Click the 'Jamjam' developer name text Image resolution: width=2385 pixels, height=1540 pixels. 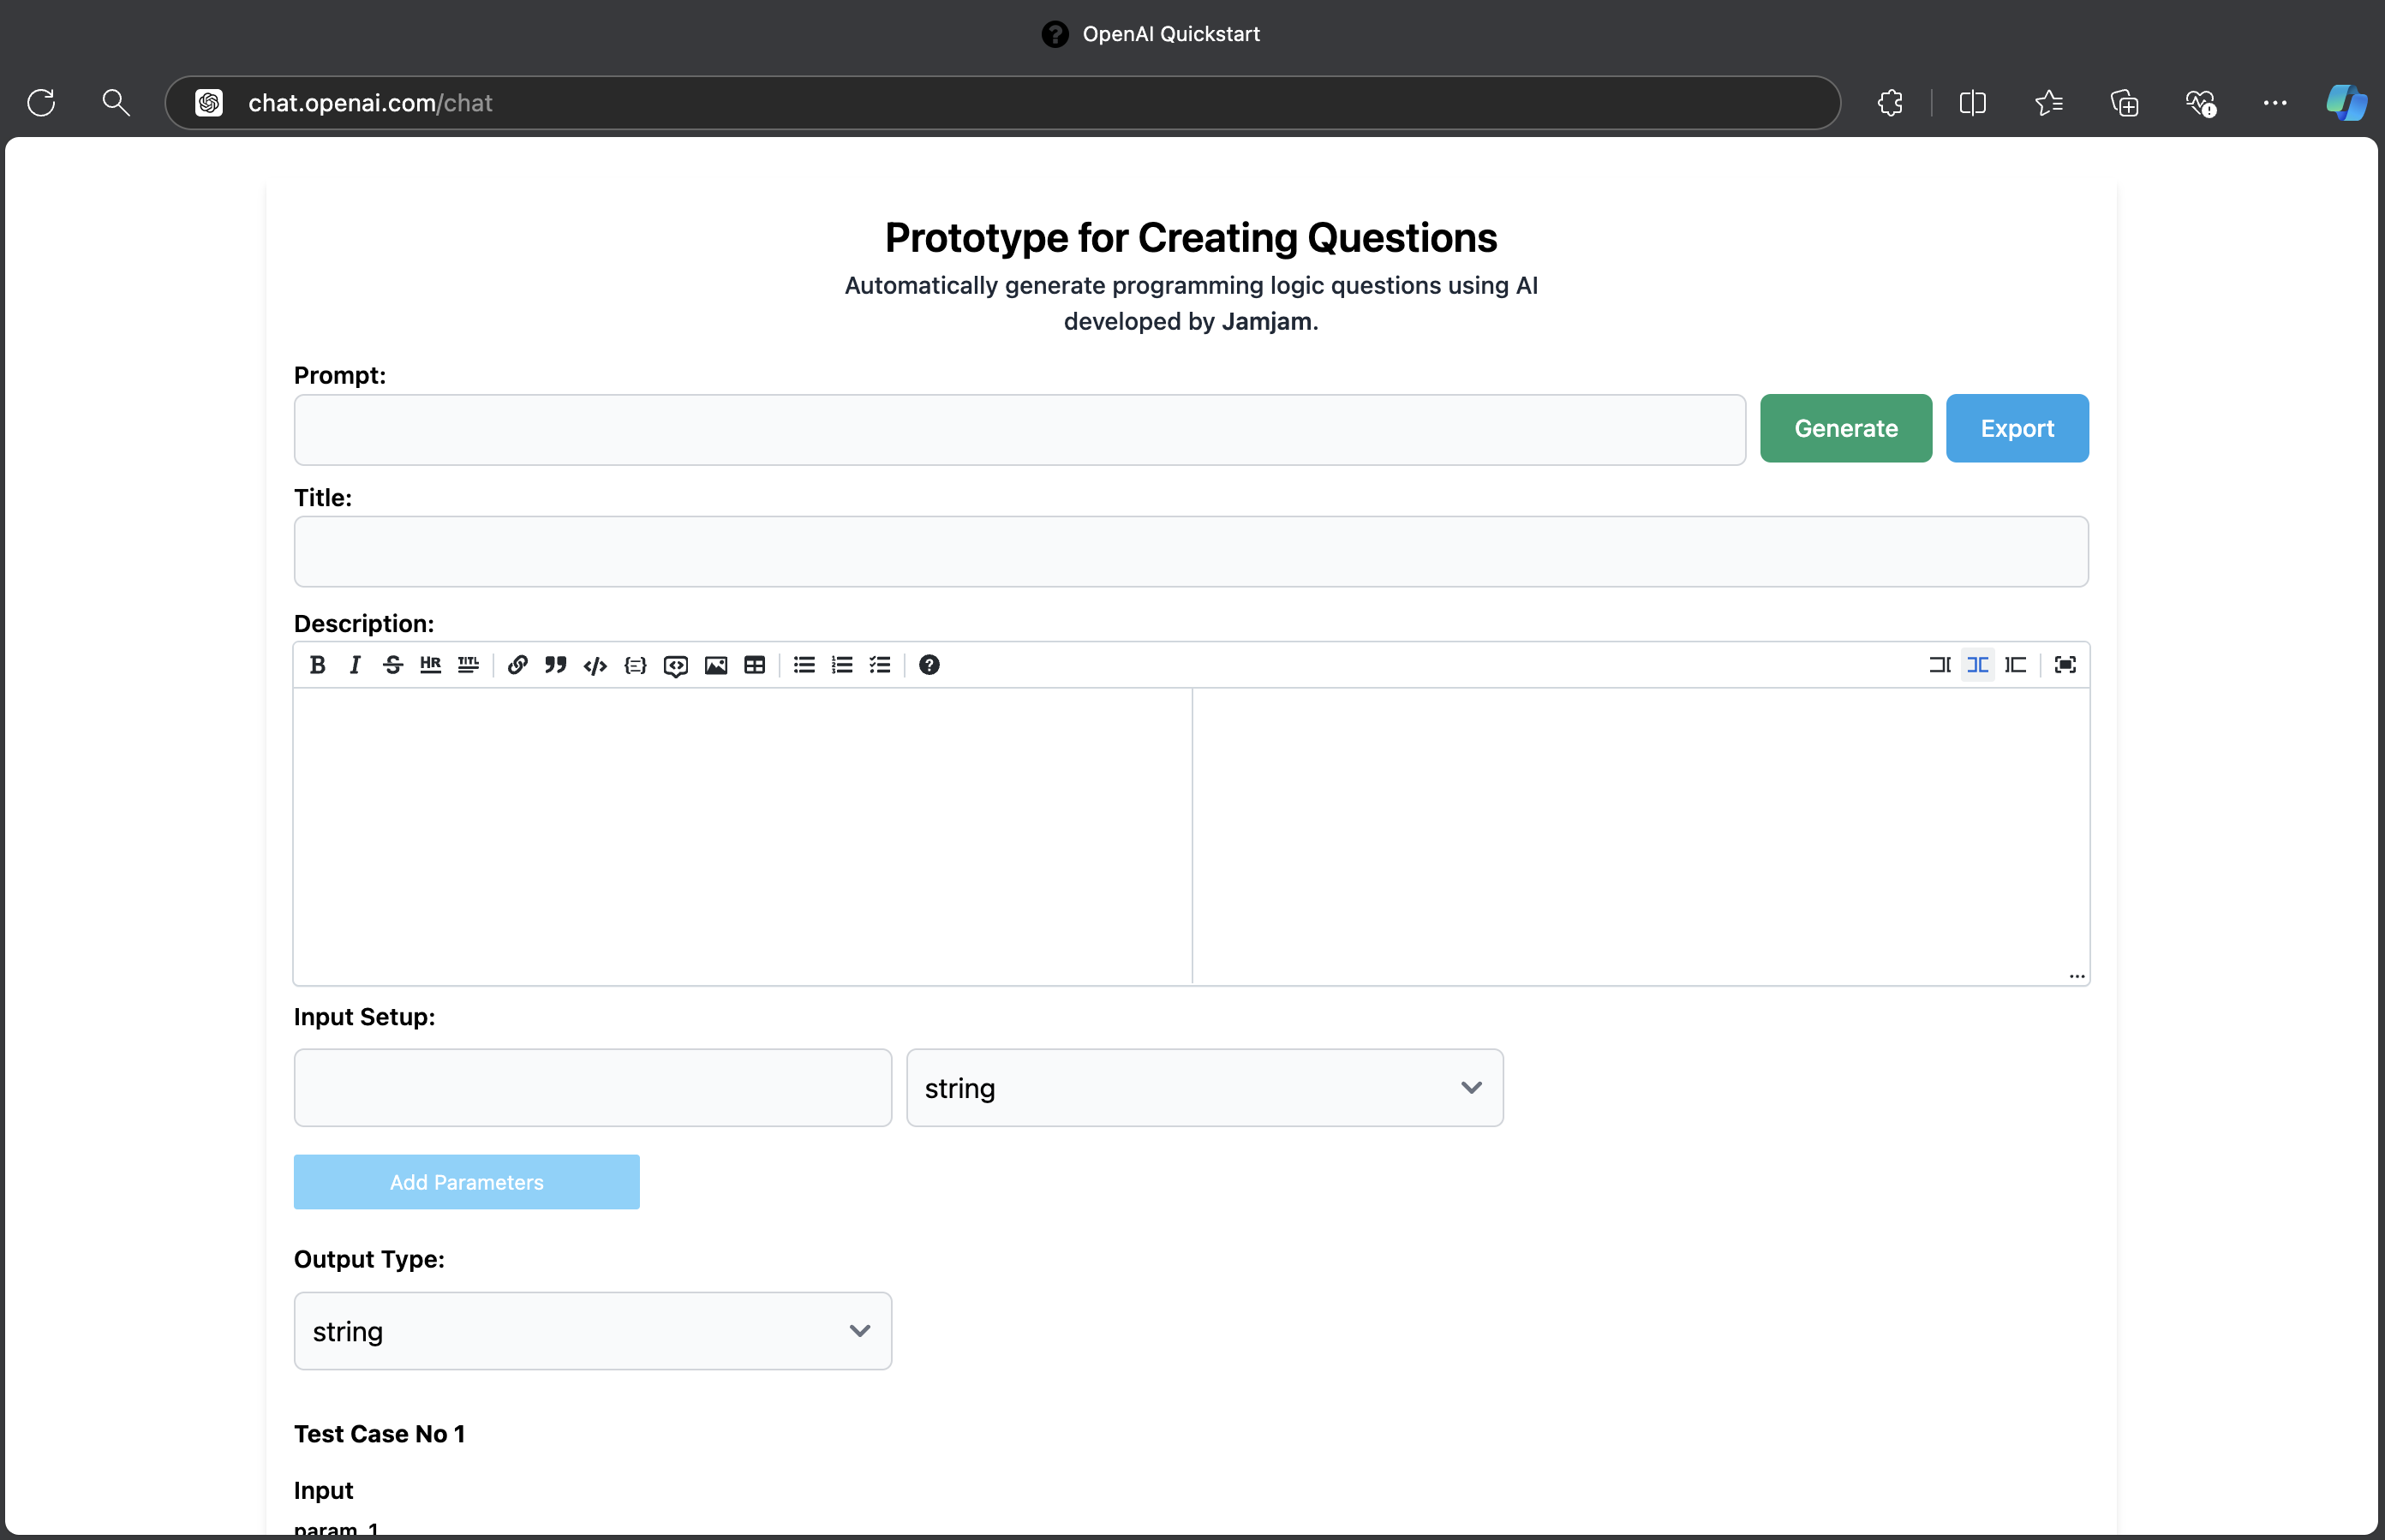point(1266,321)
